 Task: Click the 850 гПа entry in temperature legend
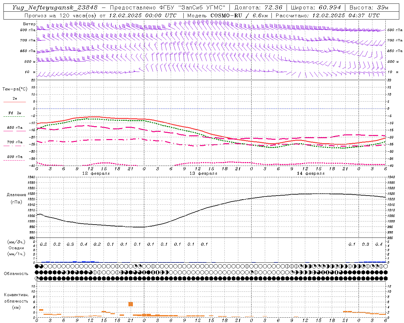15,128
